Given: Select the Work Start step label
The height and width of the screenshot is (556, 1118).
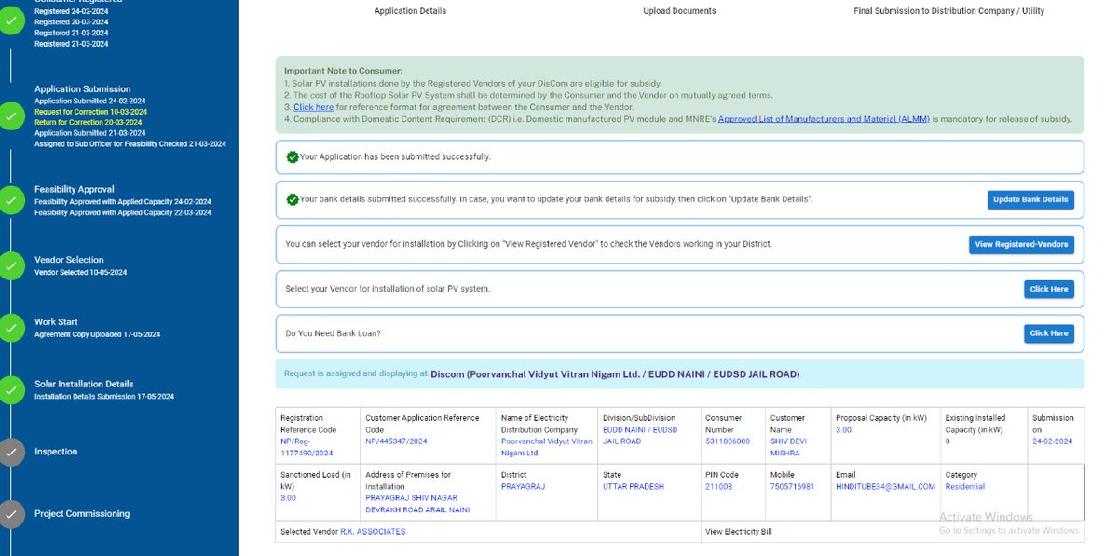Looking at the screenshot, I should click(56, 322).
